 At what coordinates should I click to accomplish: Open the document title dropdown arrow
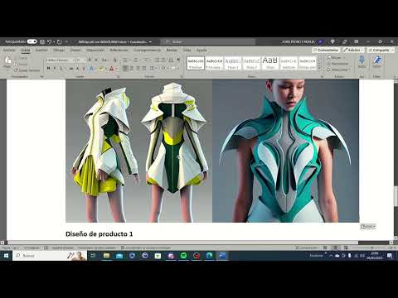150,42
